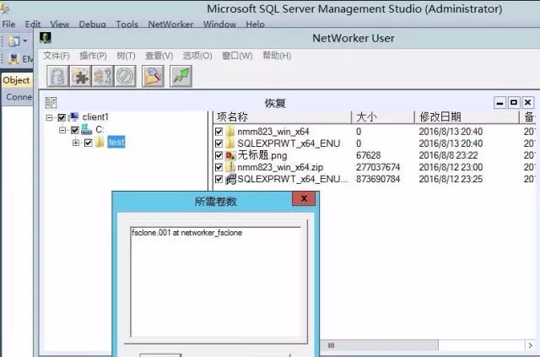Open the SSMS toolbar dropdown arrow
Image resolution: width=540 pixels, height=357 pixels.
24,41
